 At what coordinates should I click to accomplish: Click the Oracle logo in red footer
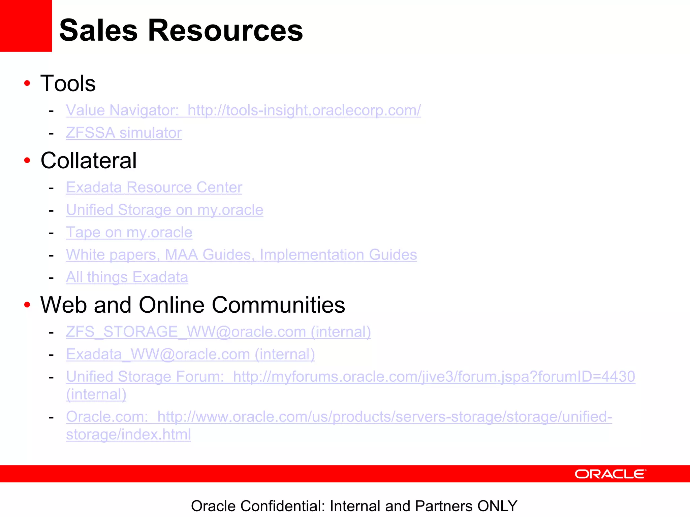click(610, 474)
